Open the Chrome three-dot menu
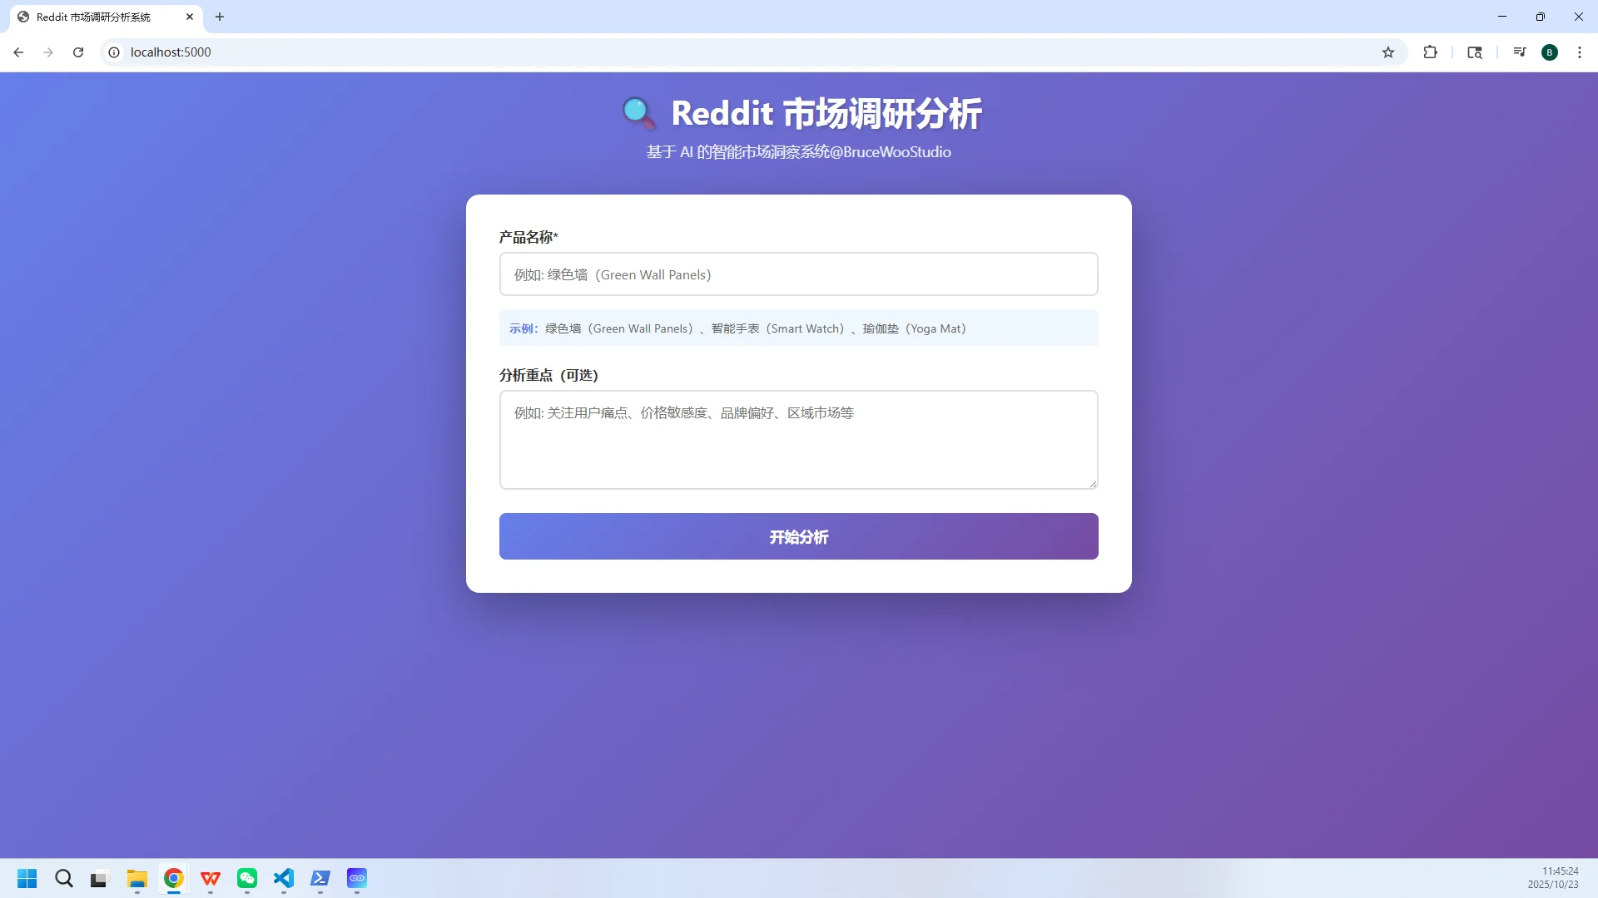The height and width of the screenshot is (898, 1598). [1580, 52]
